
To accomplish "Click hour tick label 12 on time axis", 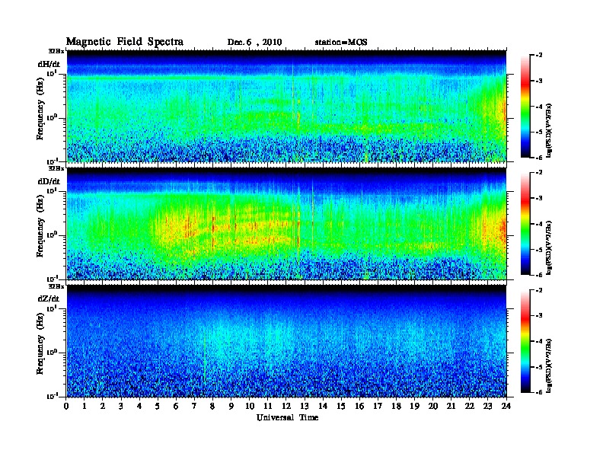I will (x=286, y=407).
